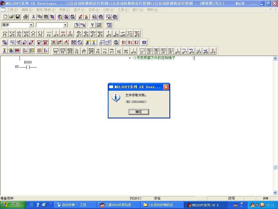Open the 工具 menu

click(x=123, y=10)
